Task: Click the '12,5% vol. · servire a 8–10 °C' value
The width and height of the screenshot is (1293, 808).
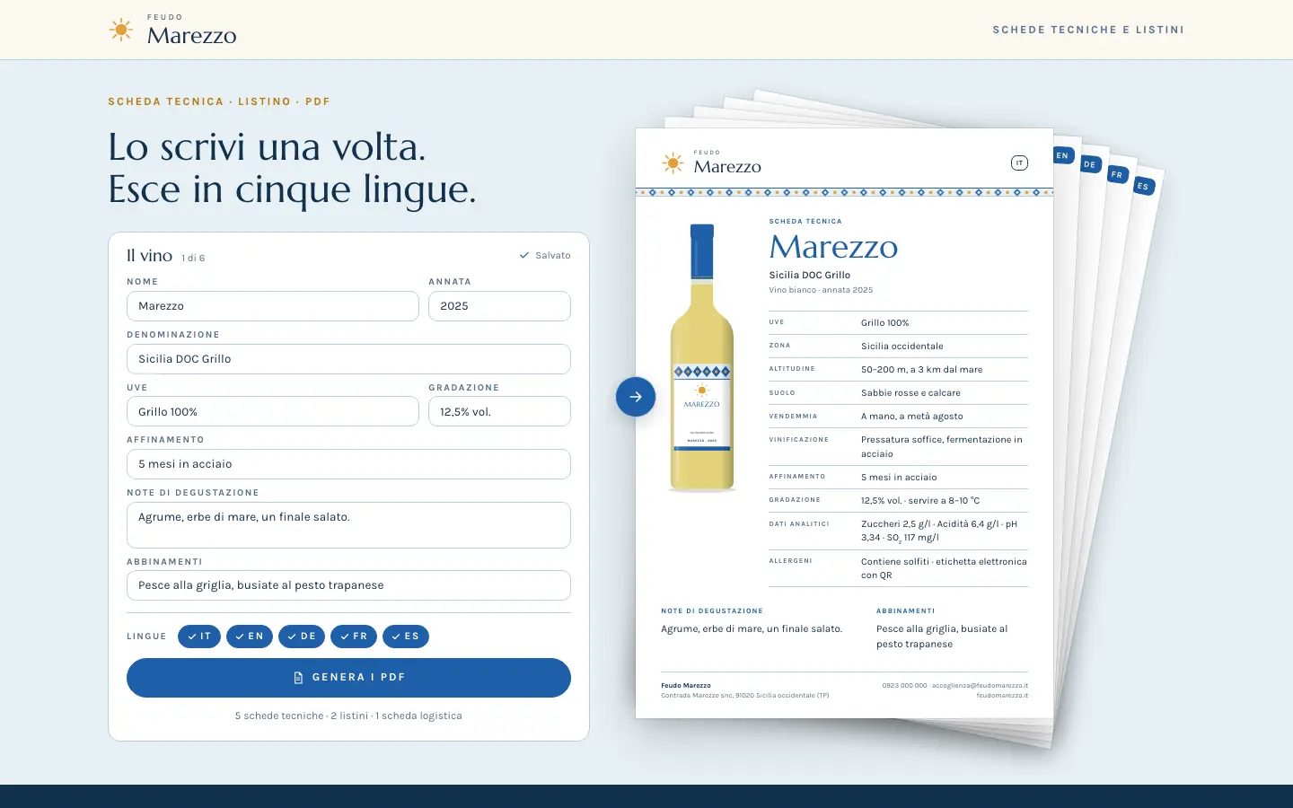Action: [x=920, y=501]
